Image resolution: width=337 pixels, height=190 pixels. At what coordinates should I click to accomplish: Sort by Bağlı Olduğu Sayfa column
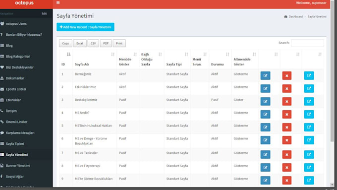pyautogui.click(x=152, y=59)
